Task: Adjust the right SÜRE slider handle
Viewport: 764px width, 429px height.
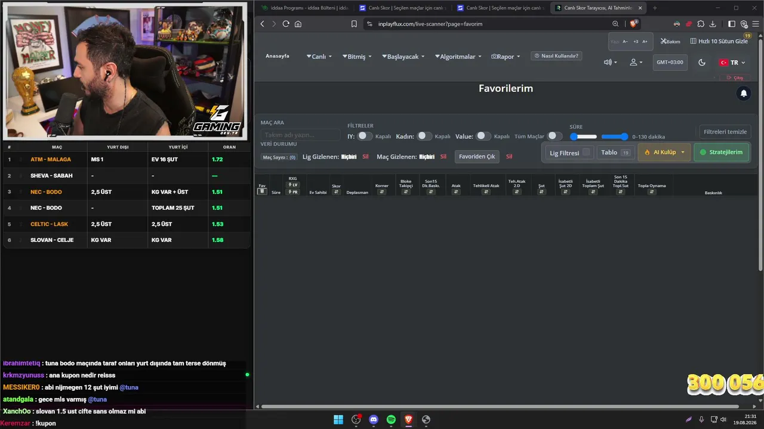Action: point(624,136)
